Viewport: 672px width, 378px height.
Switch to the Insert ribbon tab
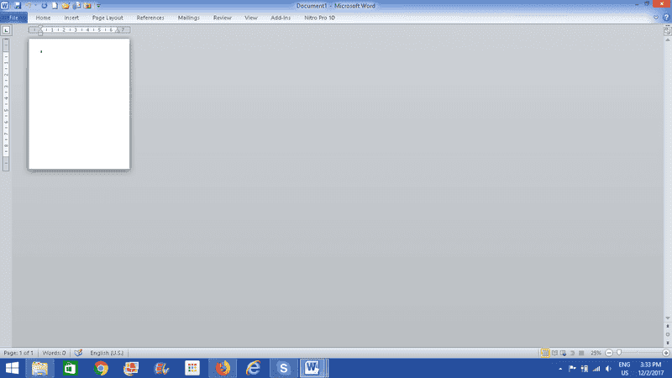pyautogui.click(x=71, y=18)
